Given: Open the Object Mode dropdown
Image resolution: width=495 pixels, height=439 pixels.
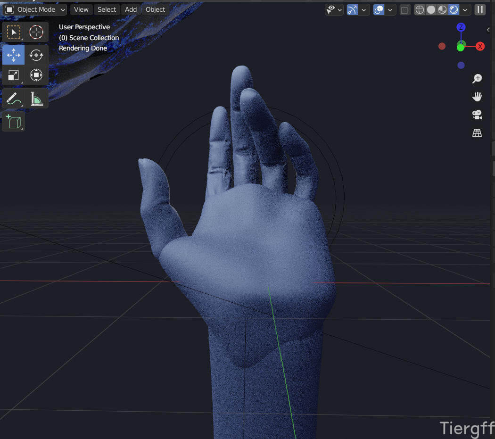Looking at the screenshot, I should pyautogui.click(x=35, y=9).
